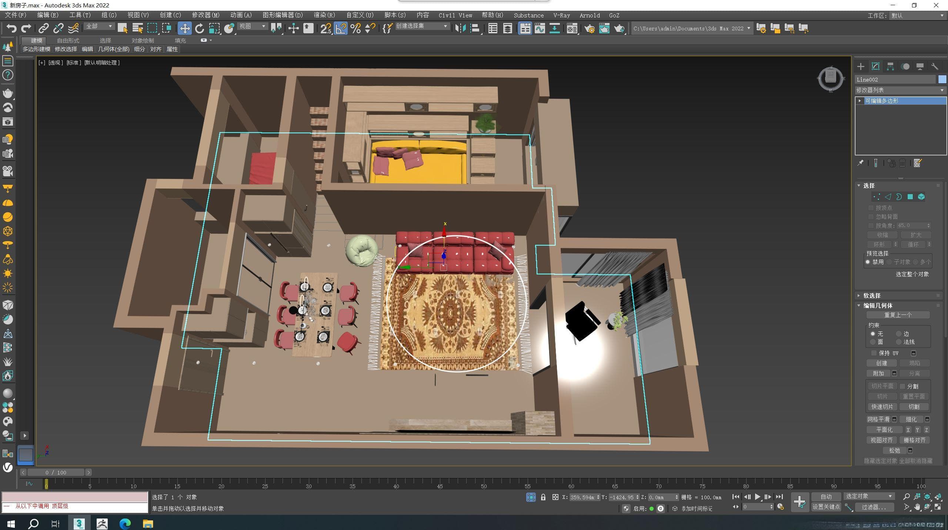This screenshot has height=530, width=948.
Task: Open 修改器(M) menu
Action: [206, 15]
